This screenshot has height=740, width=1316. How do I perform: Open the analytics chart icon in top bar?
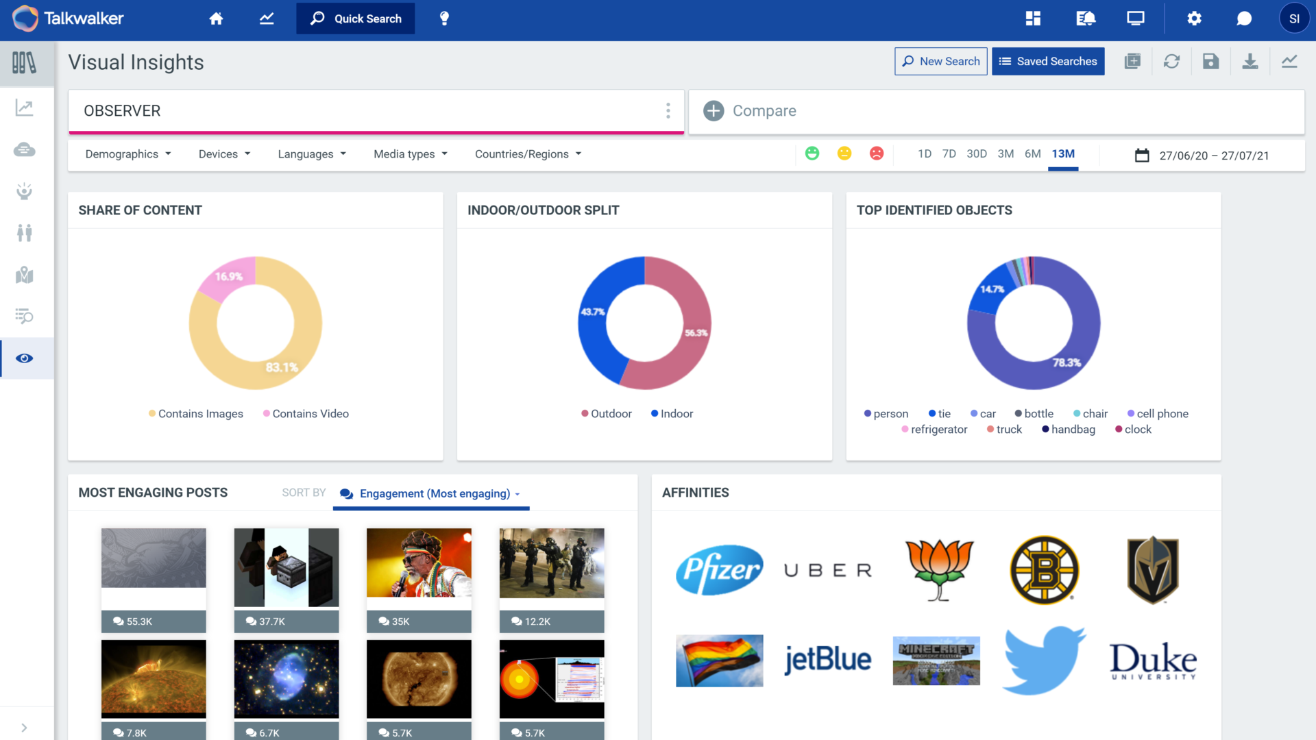pos(267,18)
